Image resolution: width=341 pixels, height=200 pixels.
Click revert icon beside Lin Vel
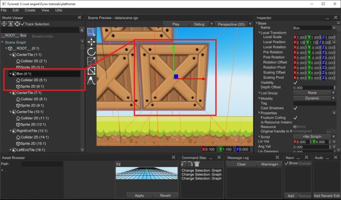point(334,142)
